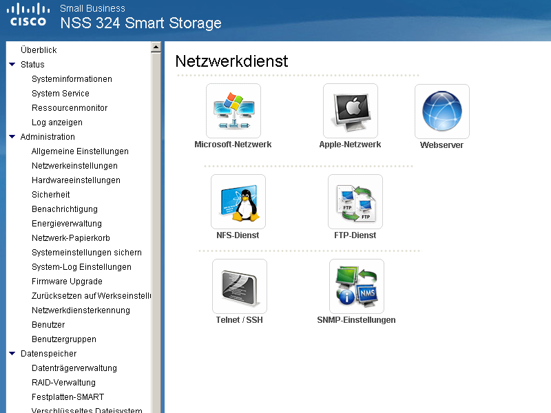Open Benachrichtigung
The width and height of the screenshot is (551, 413).
(65, 209)
